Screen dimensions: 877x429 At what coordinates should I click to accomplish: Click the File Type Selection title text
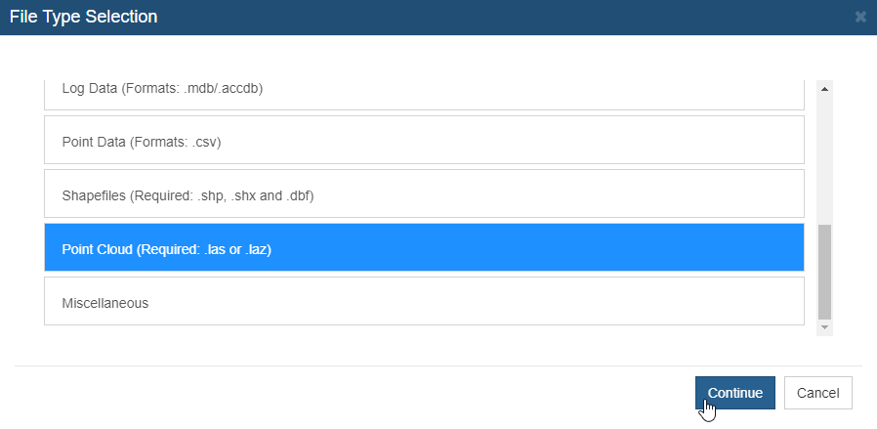tap(83, 17)
